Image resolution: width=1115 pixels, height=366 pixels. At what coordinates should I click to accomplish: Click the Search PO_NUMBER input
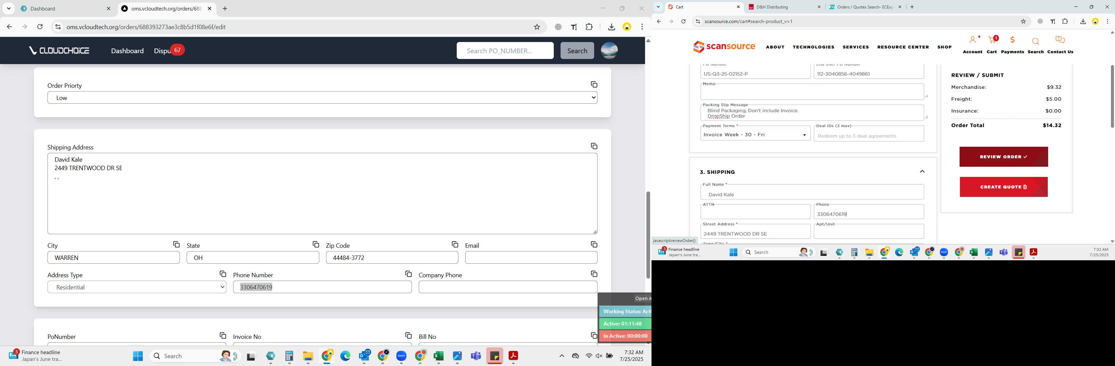coord(505,50)
